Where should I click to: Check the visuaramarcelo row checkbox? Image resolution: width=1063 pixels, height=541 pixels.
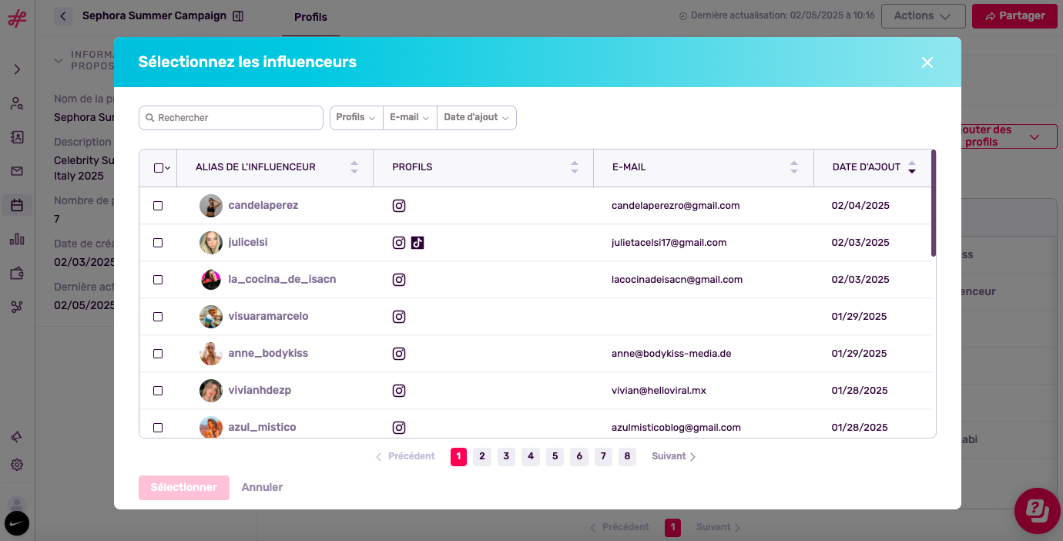pos(158,317)
